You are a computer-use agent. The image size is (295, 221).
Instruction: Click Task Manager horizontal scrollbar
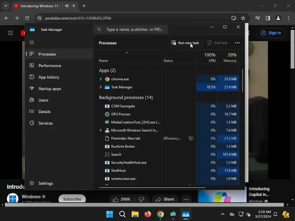pyautogui.click(x=152, y=187)
